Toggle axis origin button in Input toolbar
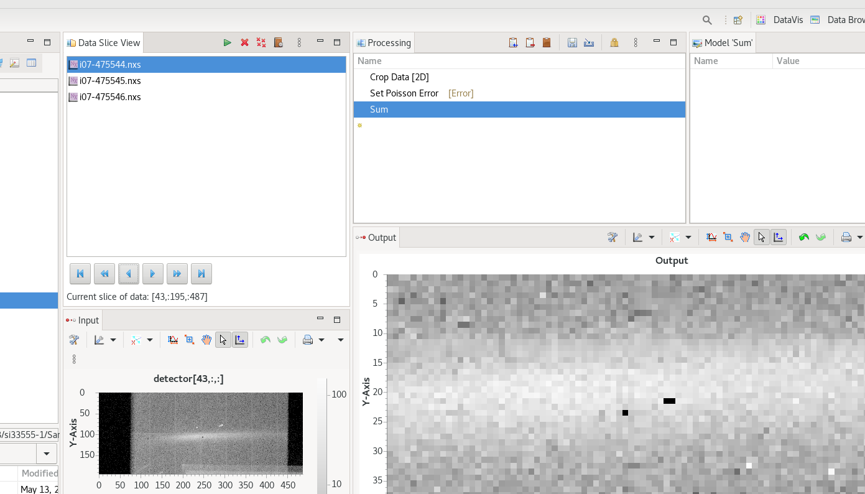Image resolution: width=865 pixels, height=494 pixels. [240, 340]
